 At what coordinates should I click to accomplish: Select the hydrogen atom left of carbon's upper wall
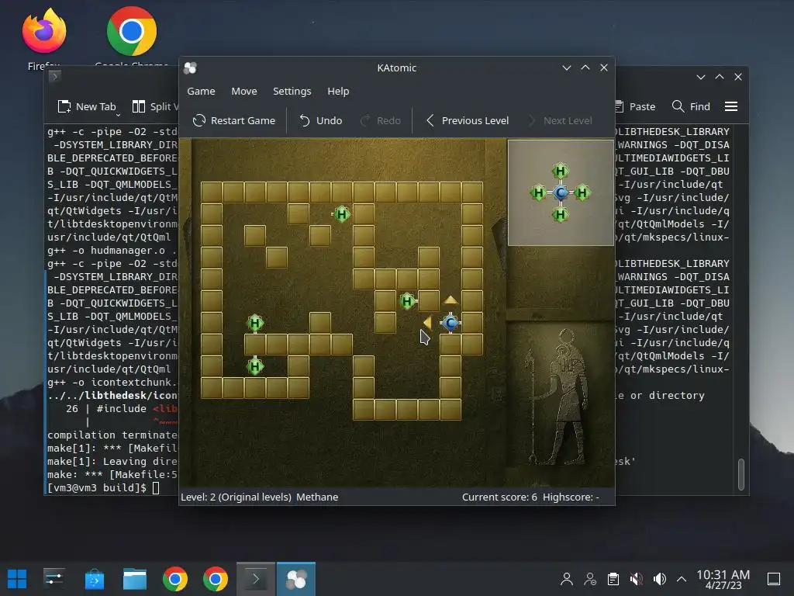point(407,302)
